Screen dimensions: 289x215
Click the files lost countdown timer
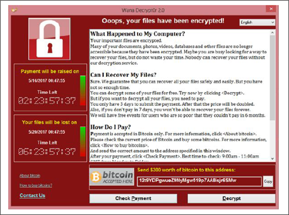(x=47, y=152)
